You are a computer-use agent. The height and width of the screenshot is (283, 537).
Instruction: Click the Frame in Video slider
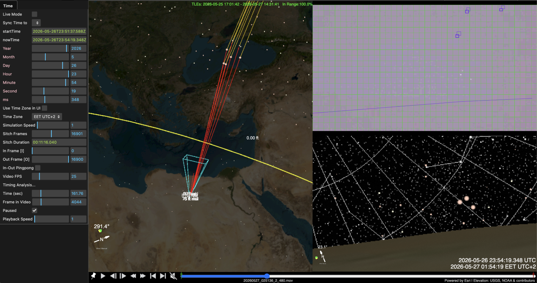(50, 202)
